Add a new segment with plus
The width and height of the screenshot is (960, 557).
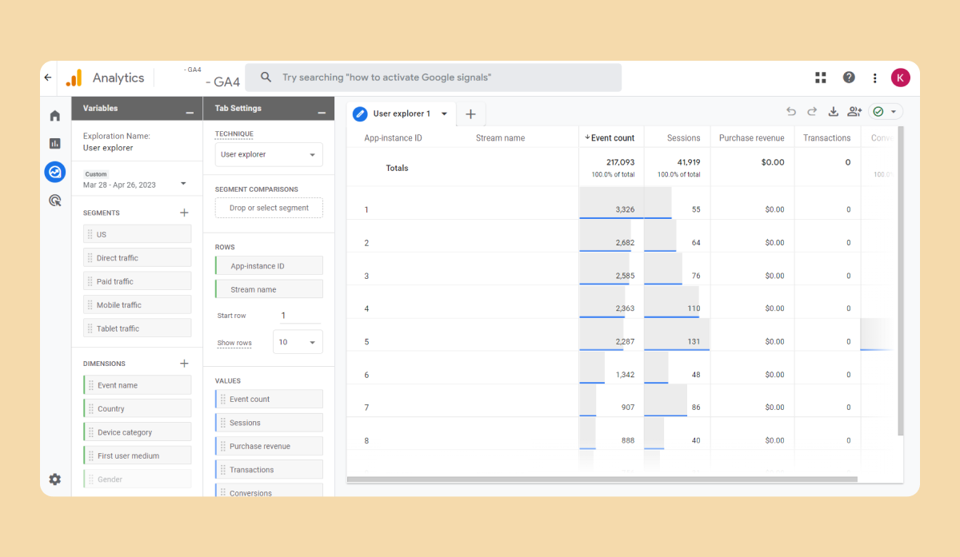coord(184,213)
